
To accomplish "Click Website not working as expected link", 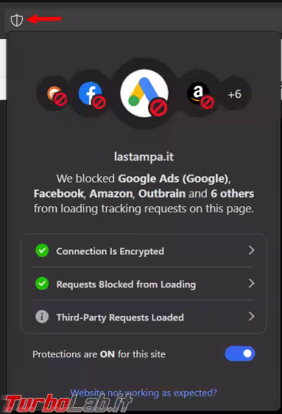I will pyautogui.click(x=143, y=393).
